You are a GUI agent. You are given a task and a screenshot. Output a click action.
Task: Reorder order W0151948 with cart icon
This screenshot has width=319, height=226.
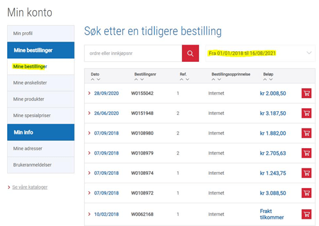point(306,113)
